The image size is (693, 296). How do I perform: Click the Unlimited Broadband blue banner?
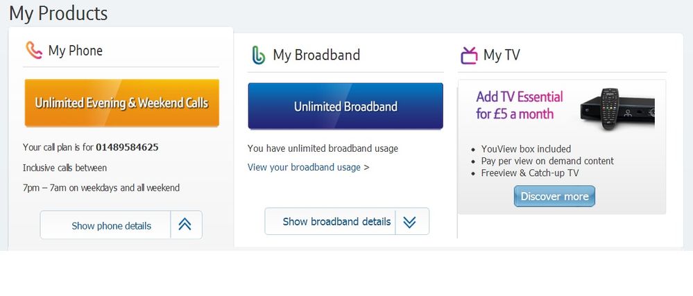click(345, 106)
